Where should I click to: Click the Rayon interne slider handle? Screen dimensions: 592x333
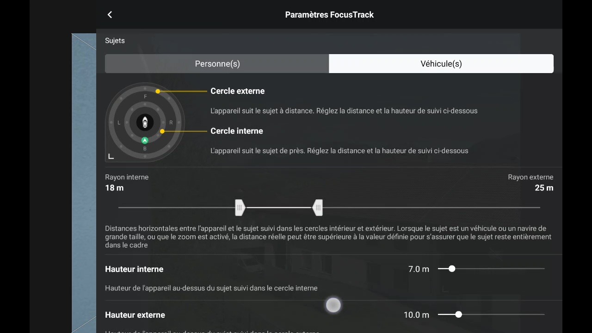(x=240, y=208)
